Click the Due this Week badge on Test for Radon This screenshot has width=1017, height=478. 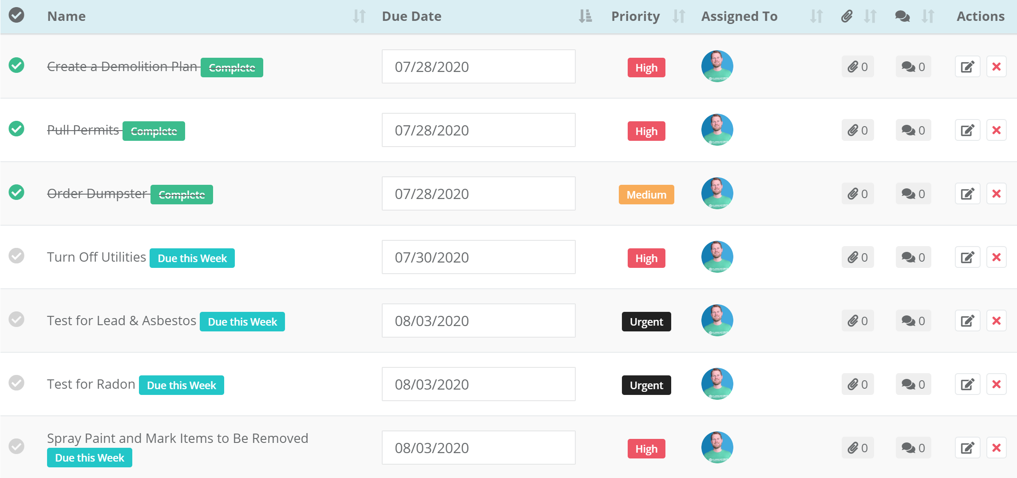[x=181, y=385]
